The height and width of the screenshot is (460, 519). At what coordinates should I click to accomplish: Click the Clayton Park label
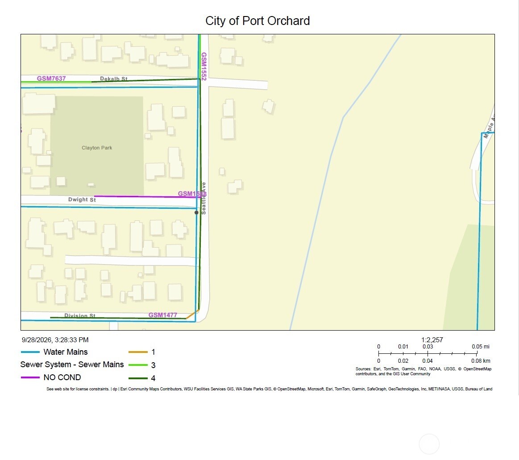97,148
